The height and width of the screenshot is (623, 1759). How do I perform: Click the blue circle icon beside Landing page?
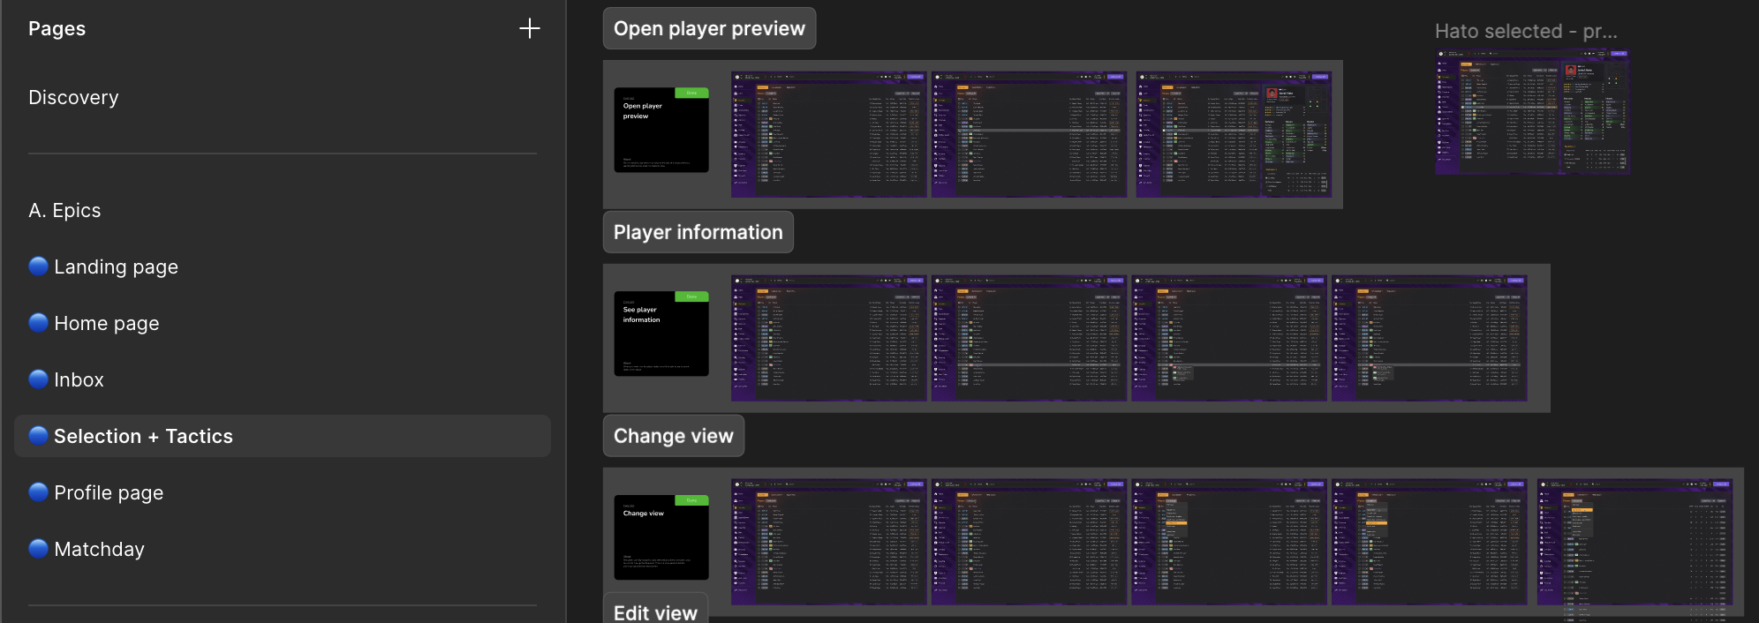[38, 266]
